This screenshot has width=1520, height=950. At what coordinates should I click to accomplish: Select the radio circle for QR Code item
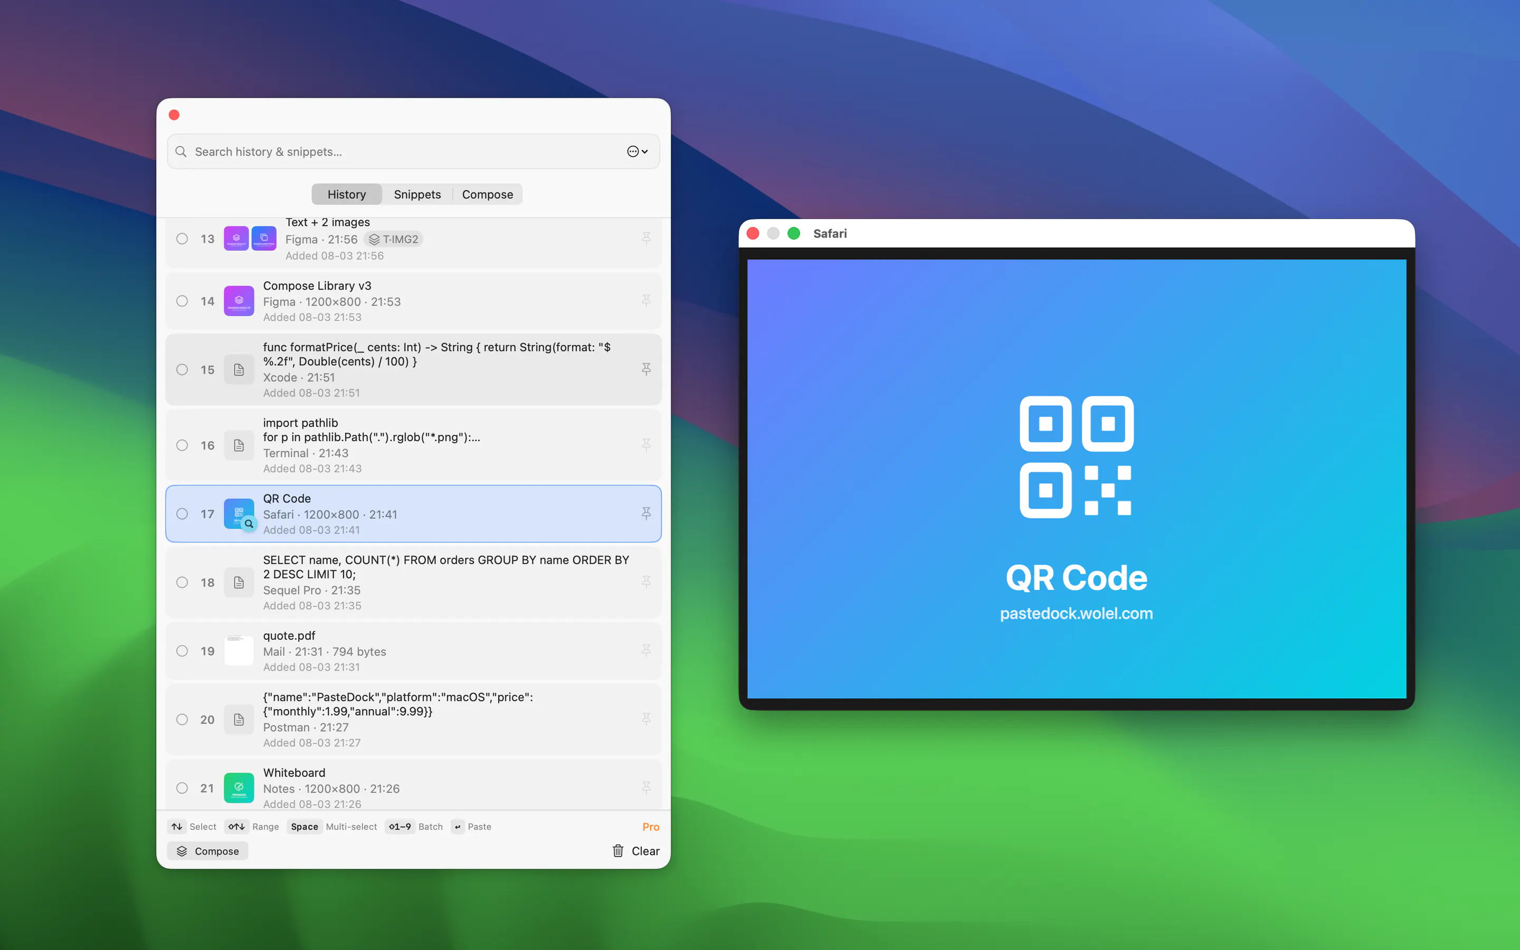tap(182, 514)
